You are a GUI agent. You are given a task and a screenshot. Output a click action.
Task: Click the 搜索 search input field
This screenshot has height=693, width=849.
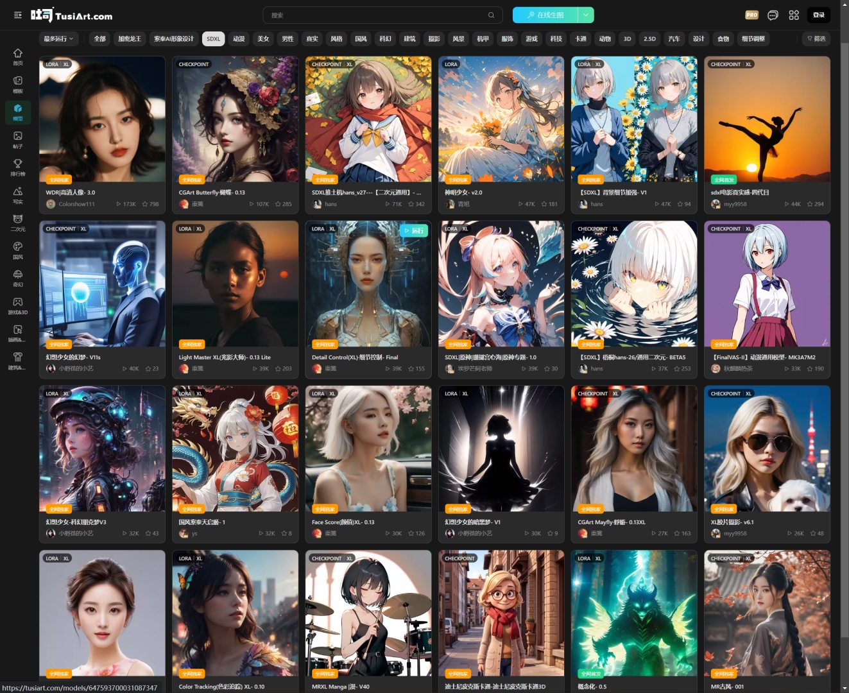379,15
